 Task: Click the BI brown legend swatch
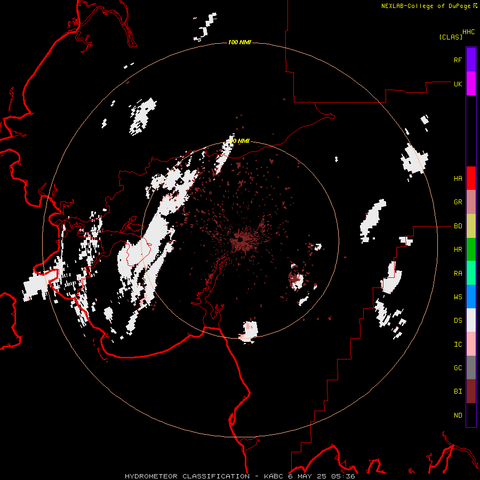tap(471, 391)
